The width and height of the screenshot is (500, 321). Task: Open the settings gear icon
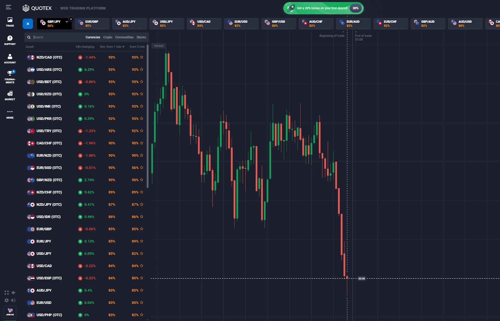[x=7, y=300]
